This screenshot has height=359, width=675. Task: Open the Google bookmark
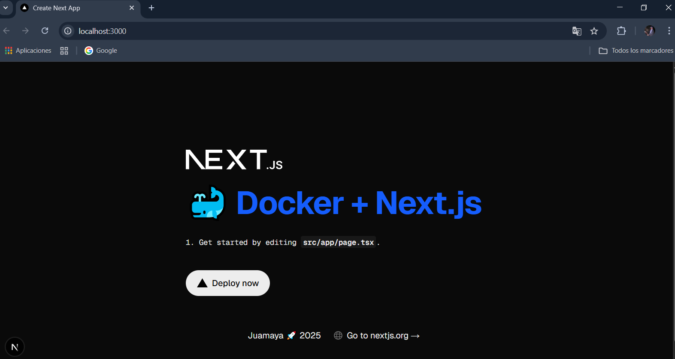tap(101, 51)
